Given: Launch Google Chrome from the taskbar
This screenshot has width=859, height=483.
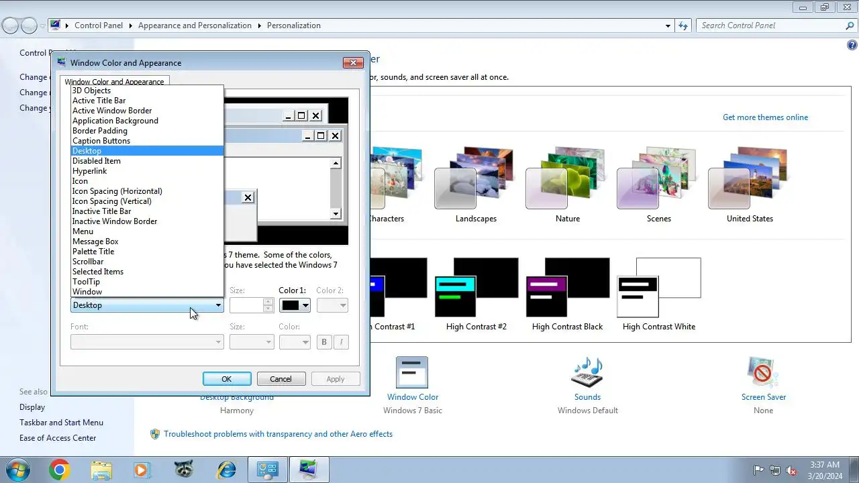Looking at the screenshot, I should 59,470.
